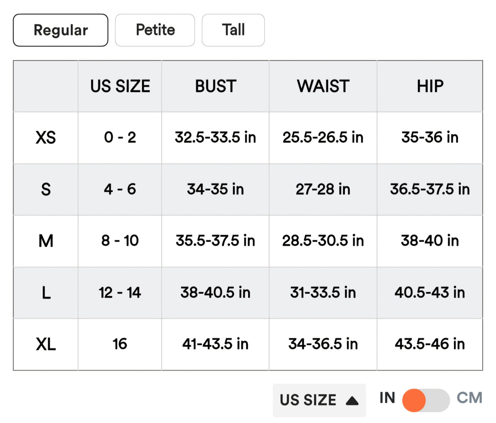496x423 pixels.
Task: Click the US SIZE column header
Action: (120, 86)
